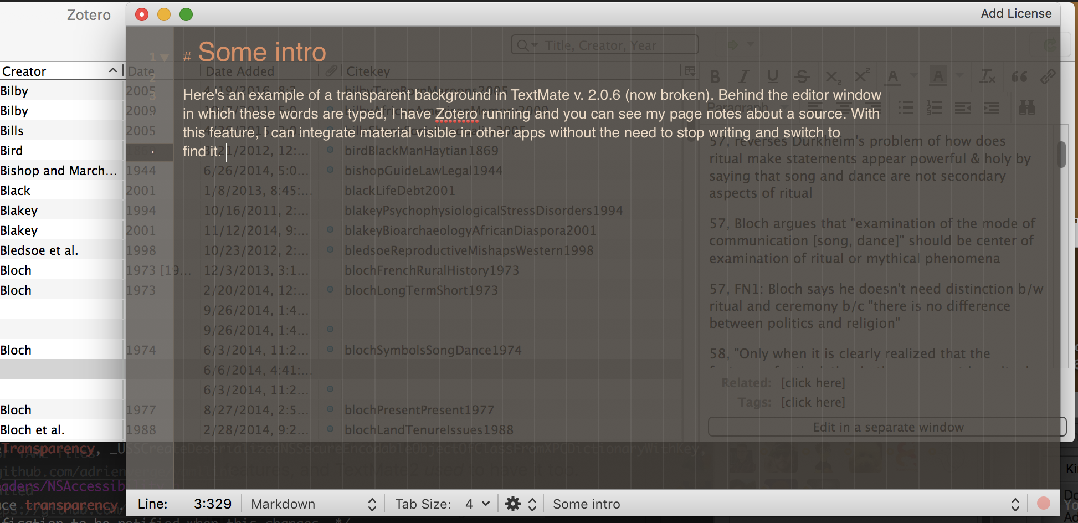Sort by Date Added column header

pyautogui.click(x=240, y=71)
